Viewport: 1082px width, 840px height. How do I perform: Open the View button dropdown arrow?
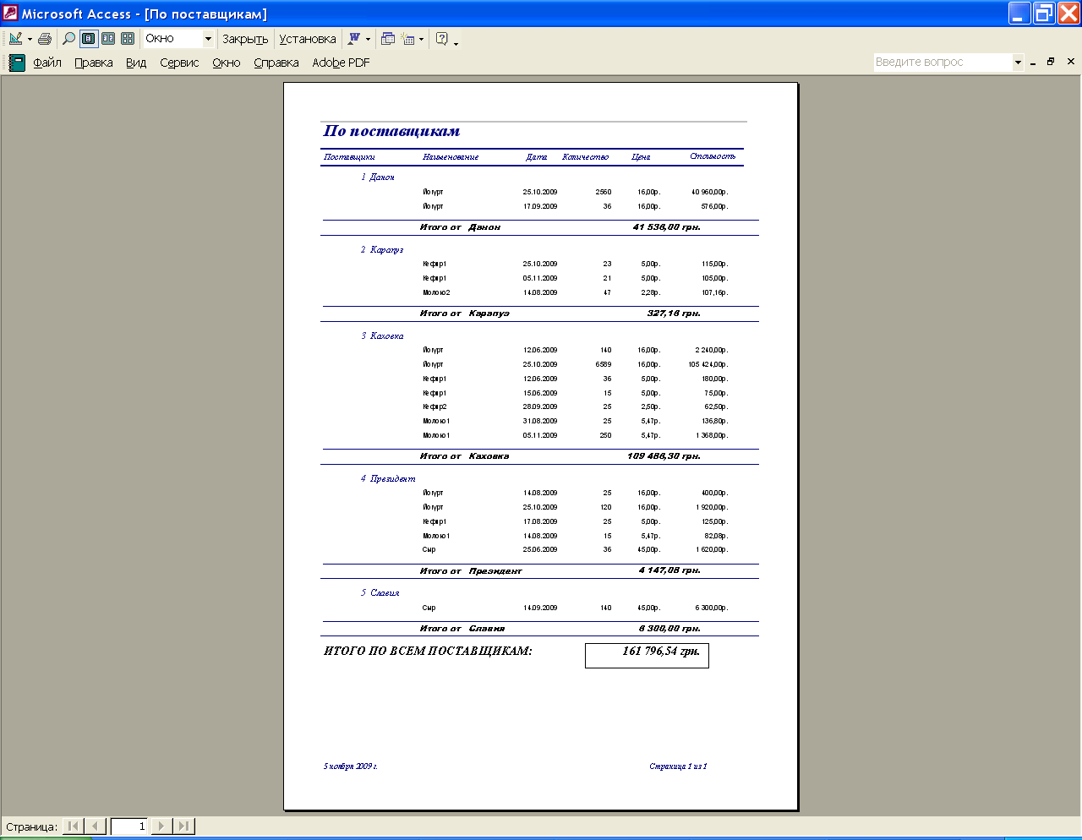pos(30,39)
